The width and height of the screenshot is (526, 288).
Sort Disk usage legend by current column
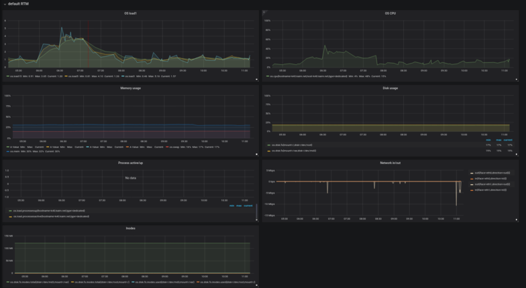click(508, 140)
